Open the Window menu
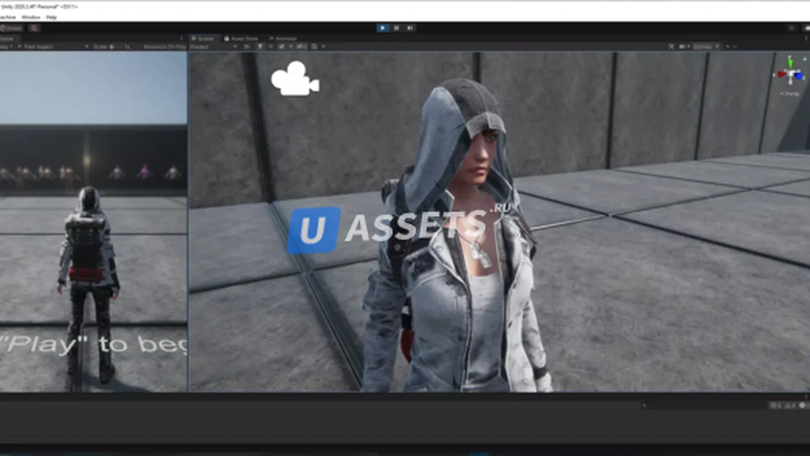The width and height of the screenshot is (810, 456). pyautogui.click(x=30, y=17)
